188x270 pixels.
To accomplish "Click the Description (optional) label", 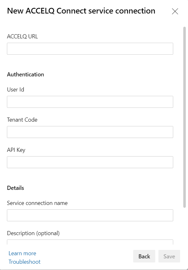I will (x=33, y=233).
